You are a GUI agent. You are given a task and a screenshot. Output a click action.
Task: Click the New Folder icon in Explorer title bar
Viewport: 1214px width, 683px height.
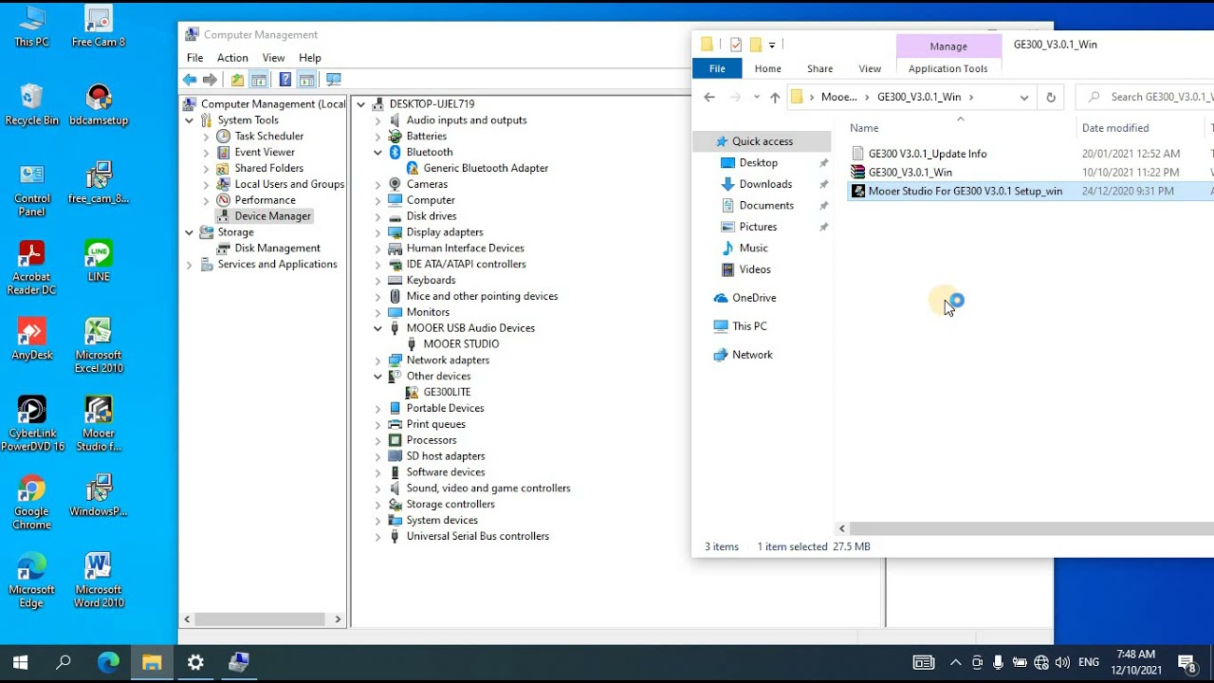pos(756,45)
